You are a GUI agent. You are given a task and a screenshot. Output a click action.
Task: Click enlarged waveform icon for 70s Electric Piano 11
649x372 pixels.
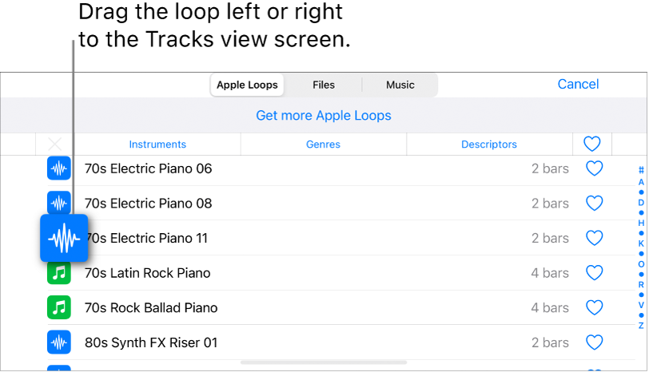pyautogui.click(x=64, y=238)
